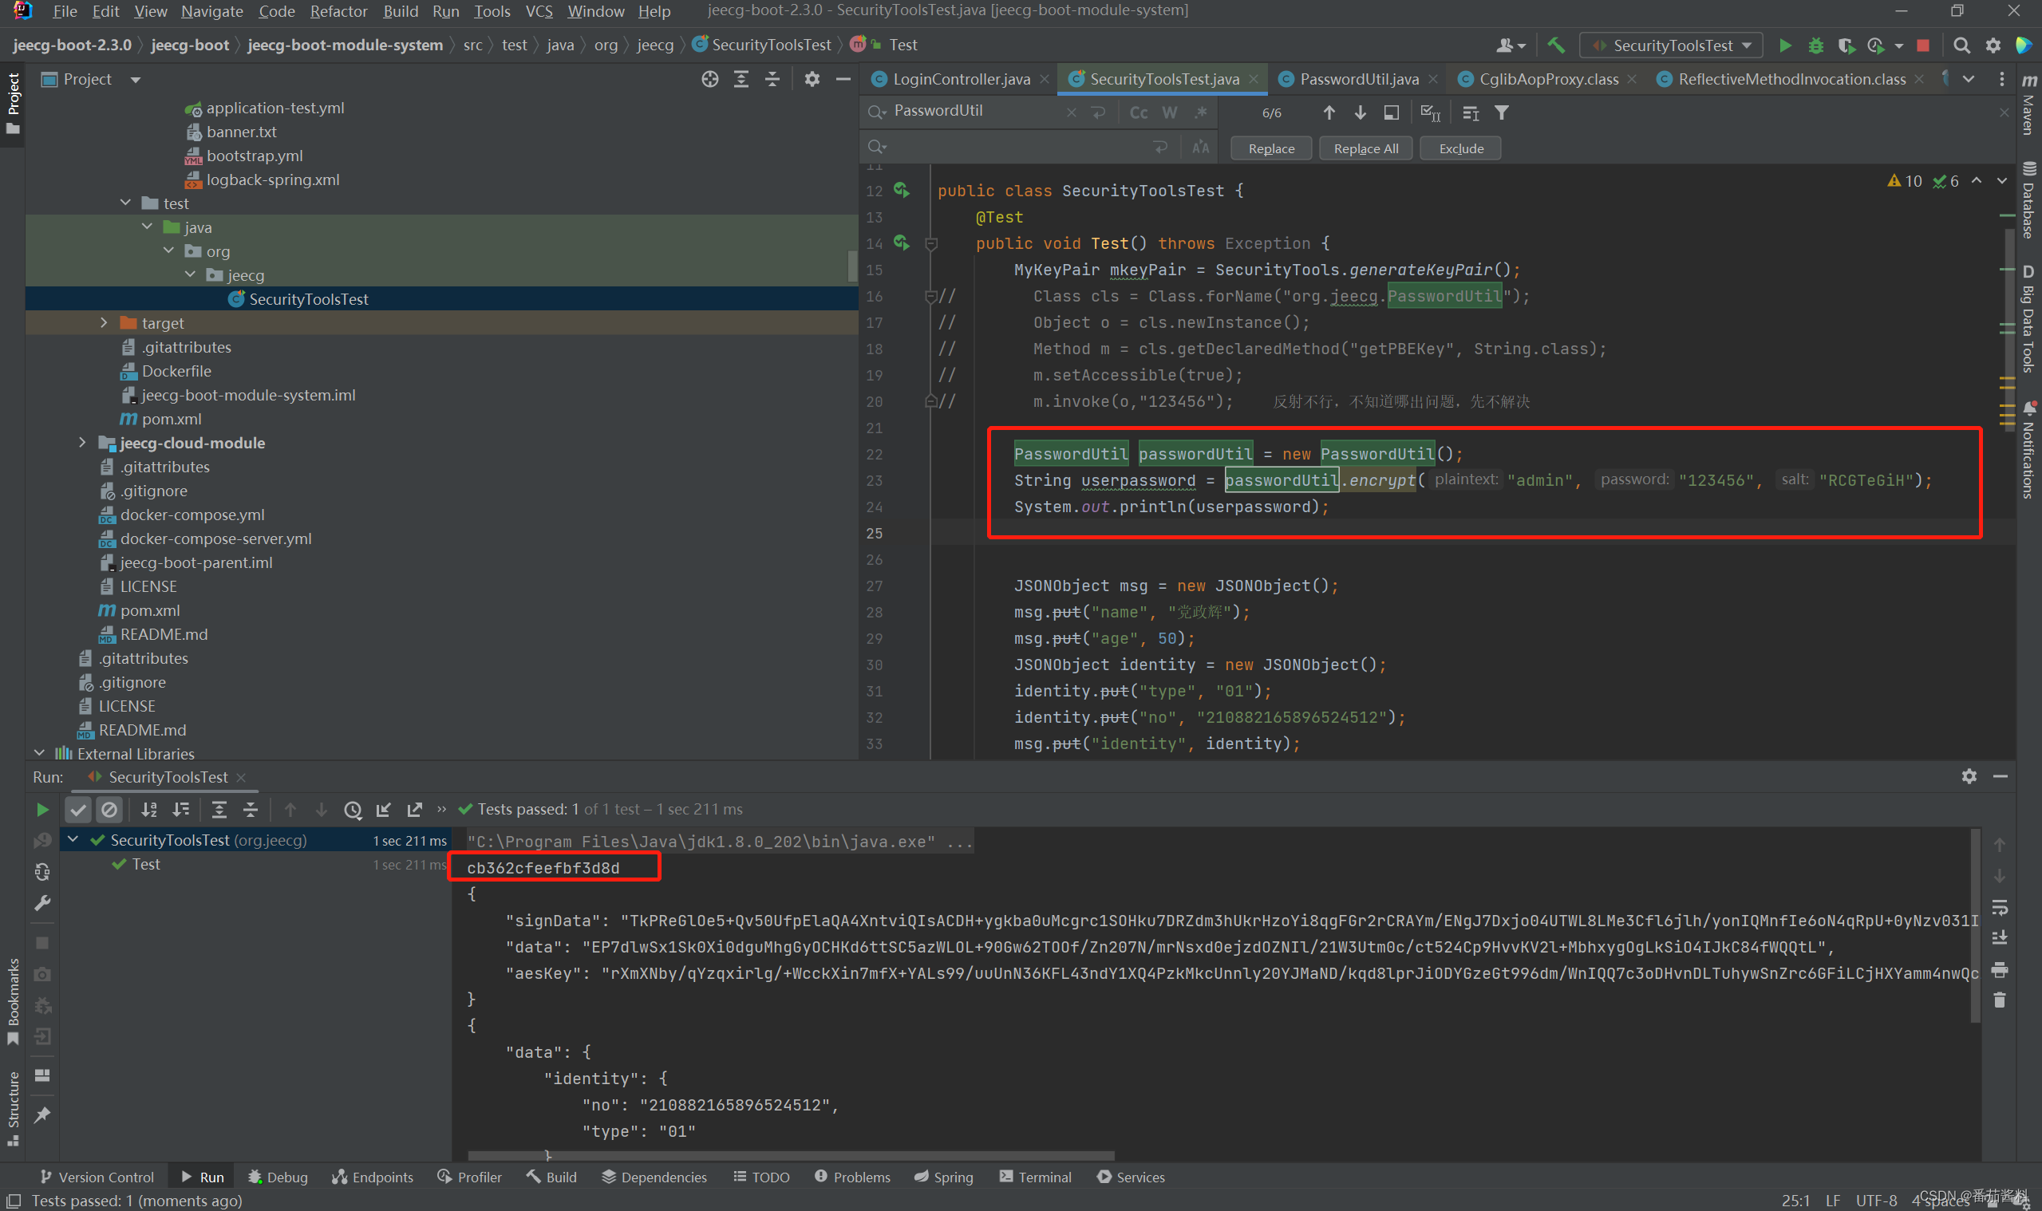The width and height of the screenshot is (2042, 1211).
Task: Rerun tests in Run panel
Action: point(42,810)
